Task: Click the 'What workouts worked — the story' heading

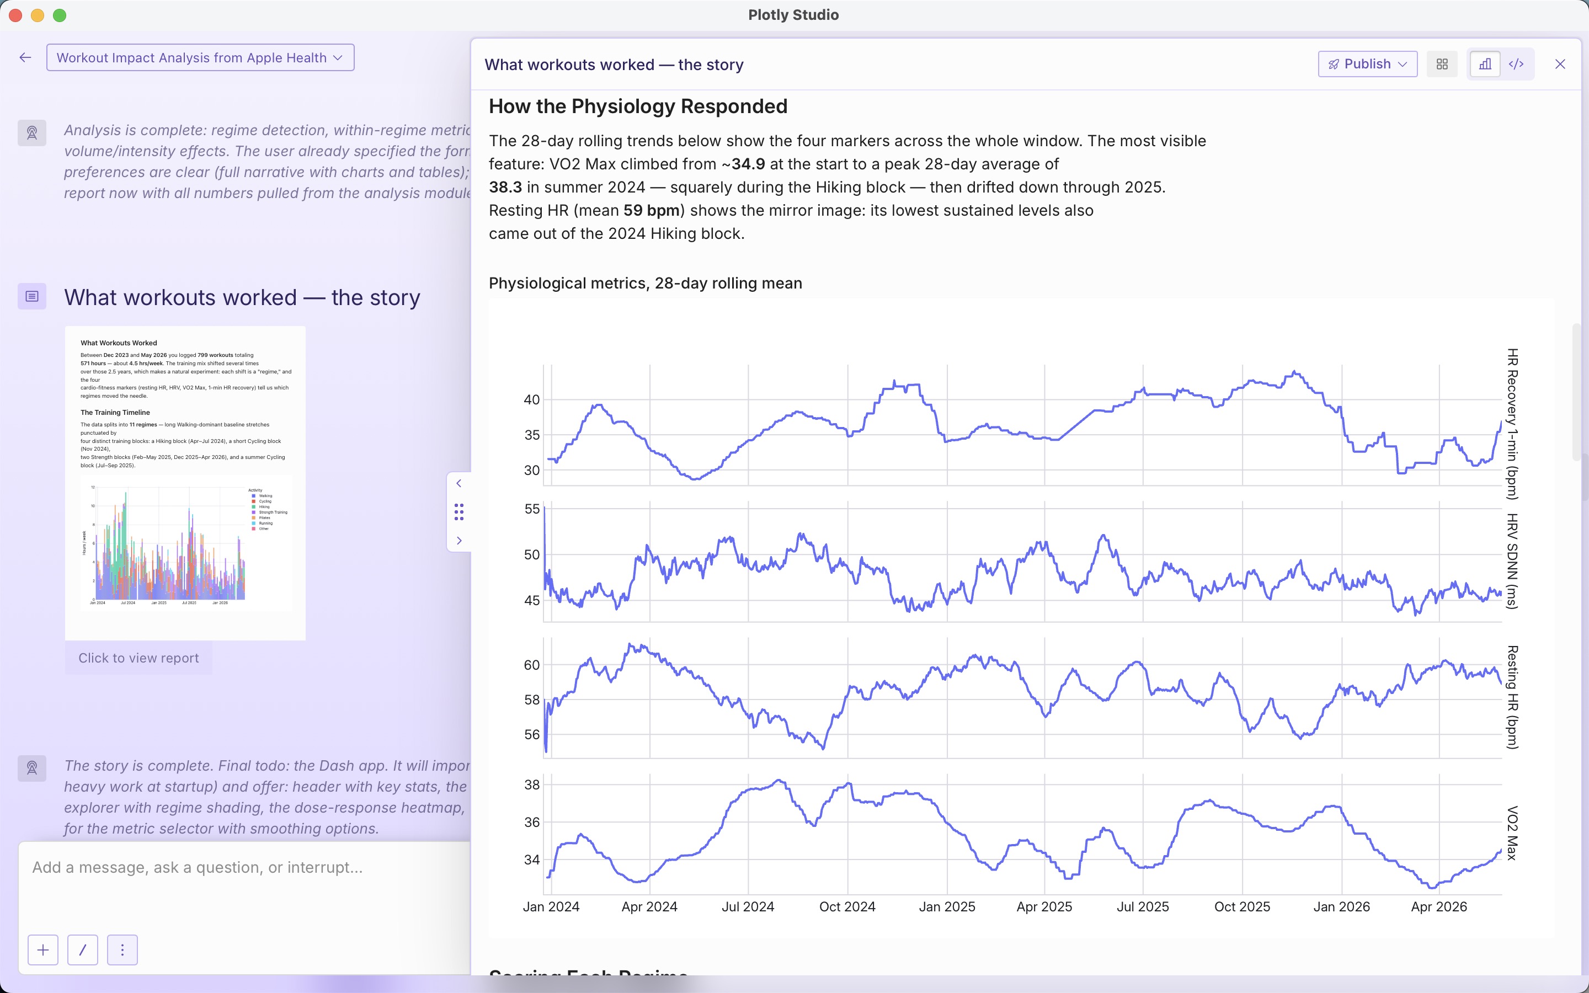Action: [242, 297]
